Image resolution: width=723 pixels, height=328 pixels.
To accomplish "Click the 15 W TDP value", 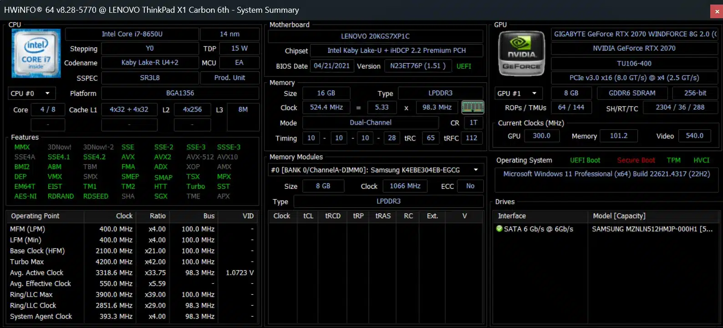I will pos(239,48).
